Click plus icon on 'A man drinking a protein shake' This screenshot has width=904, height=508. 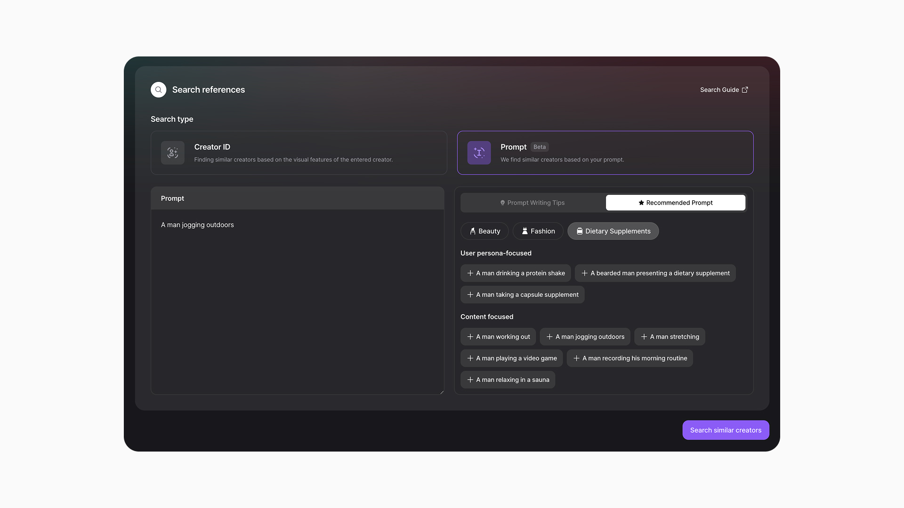(x=470, y=273)
